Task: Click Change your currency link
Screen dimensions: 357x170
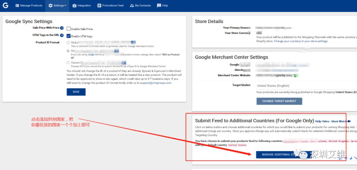Action: point(301,41)
